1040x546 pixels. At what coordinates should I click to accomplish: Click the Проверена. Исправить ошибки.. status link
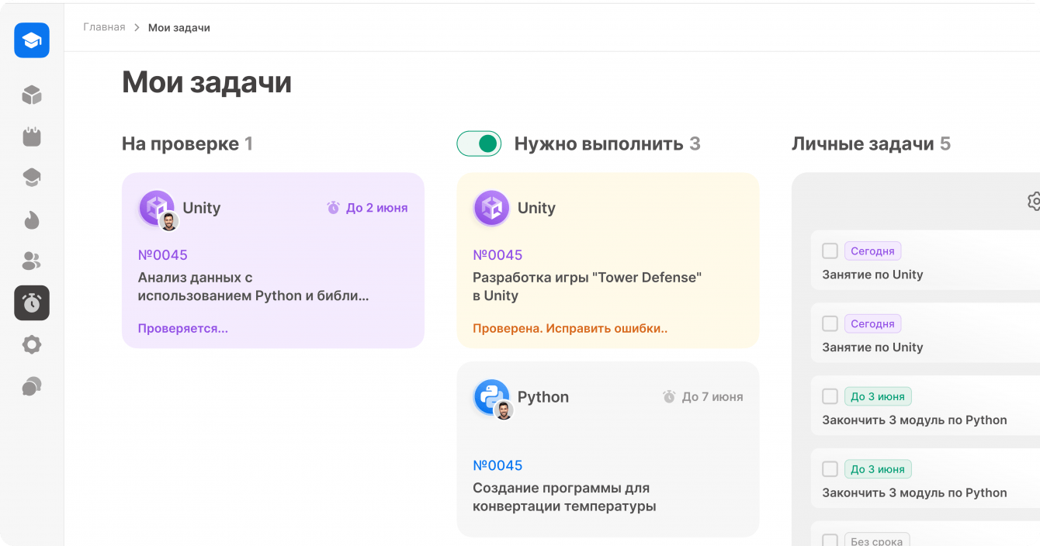570,328
